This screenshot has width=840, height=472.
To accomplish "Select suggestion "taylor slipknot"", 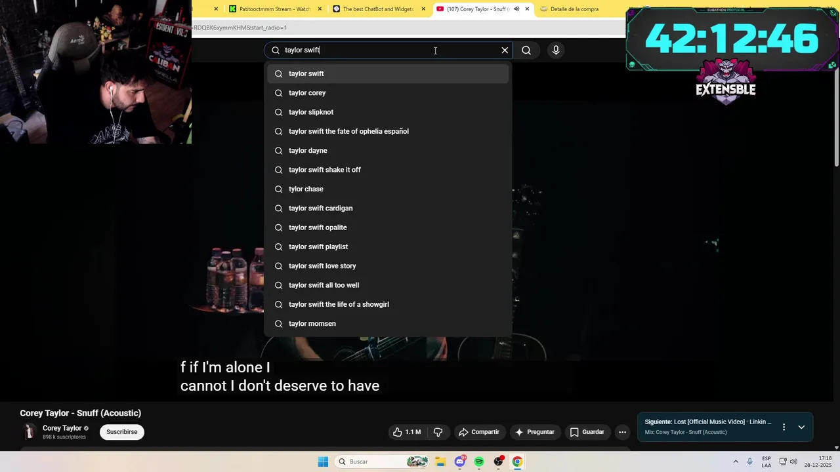I will (x=388, y=112).
